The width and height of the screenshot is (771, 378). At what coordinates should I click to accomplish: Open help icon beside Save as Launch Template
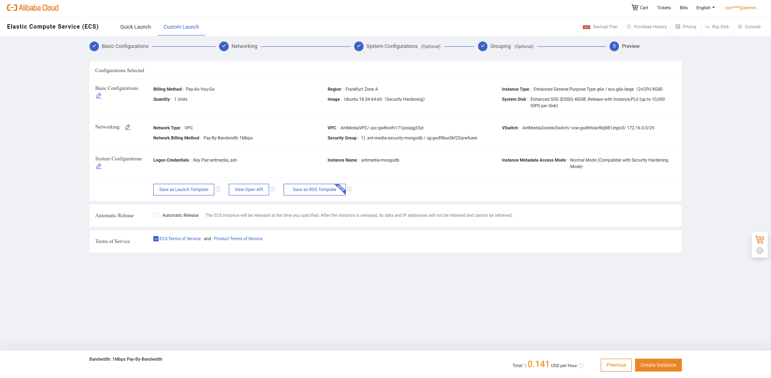click(x=218, y=189)
